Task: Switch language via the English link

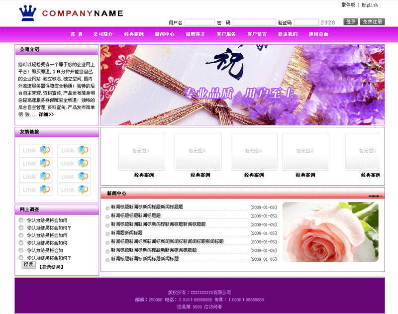Action: tap(370, 5)
